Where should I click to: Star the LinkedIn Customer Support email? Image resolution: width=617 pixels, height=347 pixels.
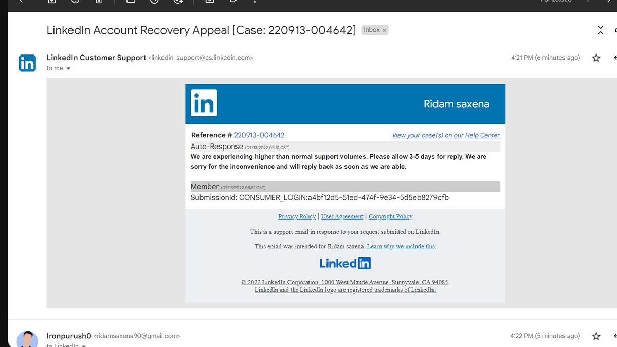click(596, 58)
